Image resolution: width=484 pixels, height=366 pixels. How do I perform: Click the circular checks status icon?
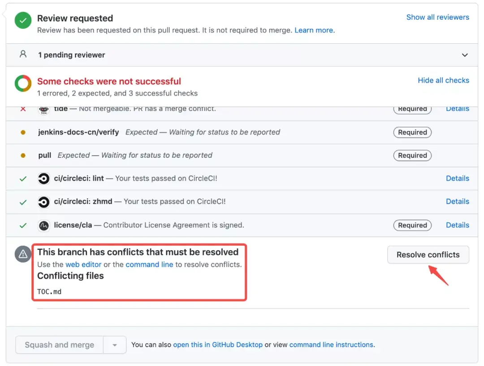tap(22, 83)
